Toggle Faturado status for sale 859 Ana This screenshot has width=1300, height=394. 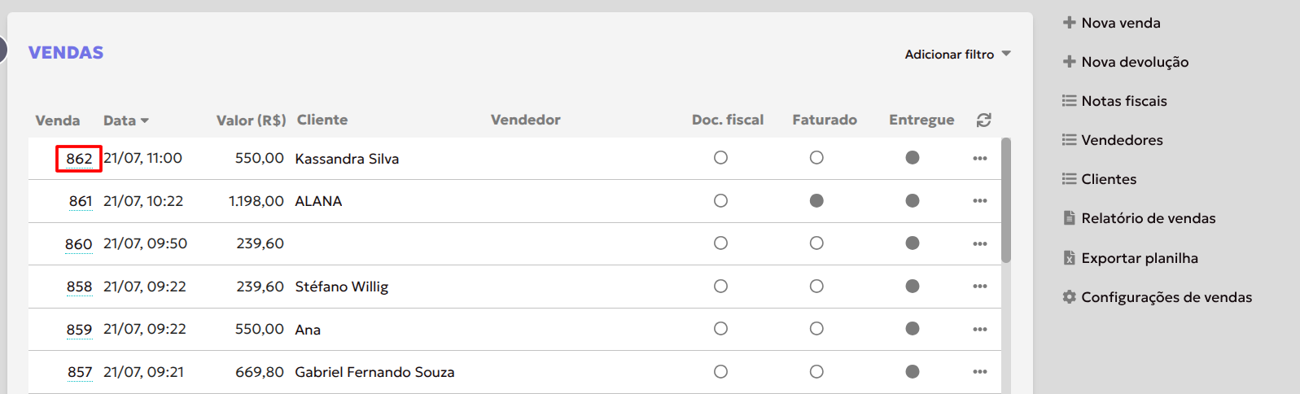816,329
